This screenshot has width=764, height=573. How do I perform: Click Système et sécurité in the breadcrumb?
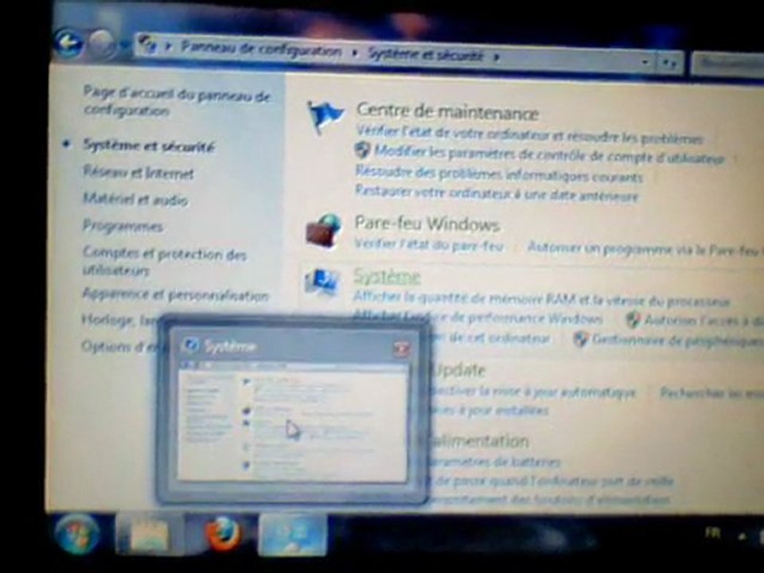click(425, 55)
